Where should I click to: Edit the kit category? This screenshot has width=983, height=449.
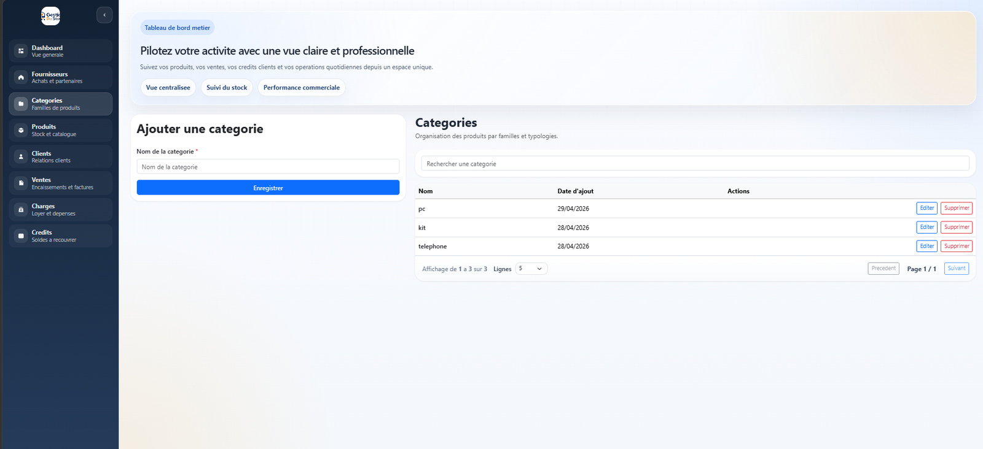pyautogui.click(x=926, y=228)
